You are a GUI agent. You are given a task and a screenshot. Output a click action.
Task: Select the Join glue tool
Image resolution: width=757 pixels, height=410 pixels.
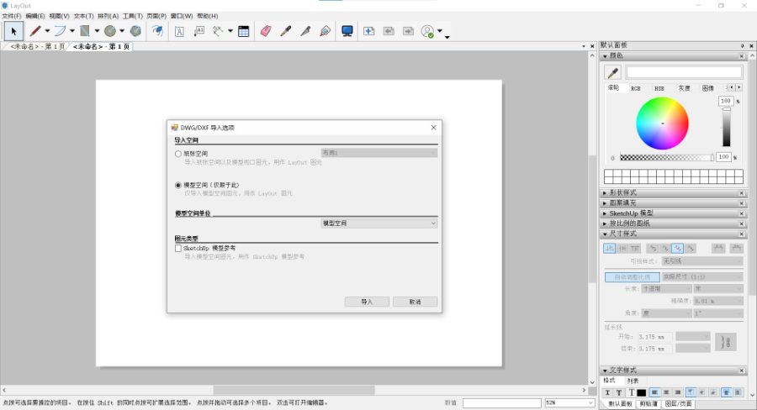click(x=326, y=31)
